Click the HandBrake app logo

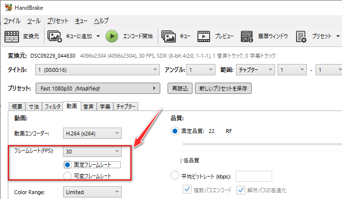pyautogui.click(x=8, y=7)
